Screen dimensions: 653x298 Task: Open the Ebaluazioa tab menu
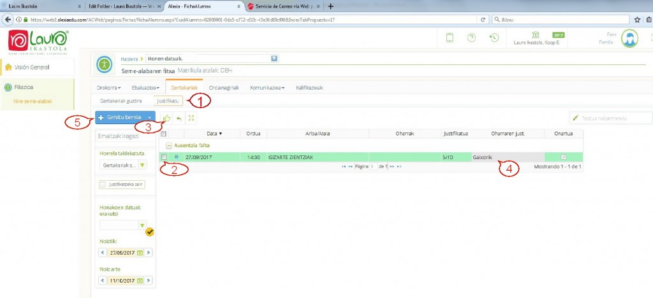146,88
